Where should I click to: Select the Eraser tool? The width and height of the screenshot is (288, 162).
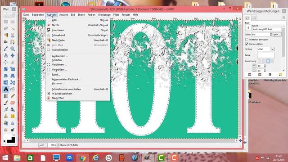pyautogui.click(x=13, y=103)
